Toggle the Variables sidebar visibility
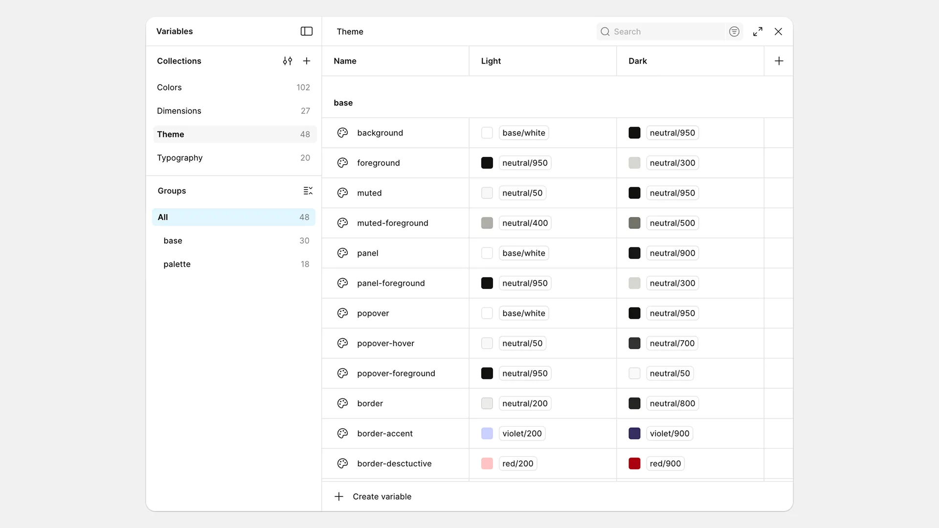 point(306,31)
